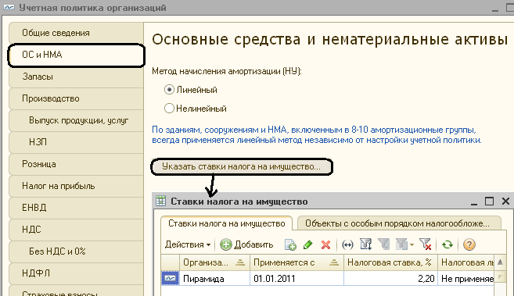Clear the filter with crossed funnel icon

[x=425, y=244]
